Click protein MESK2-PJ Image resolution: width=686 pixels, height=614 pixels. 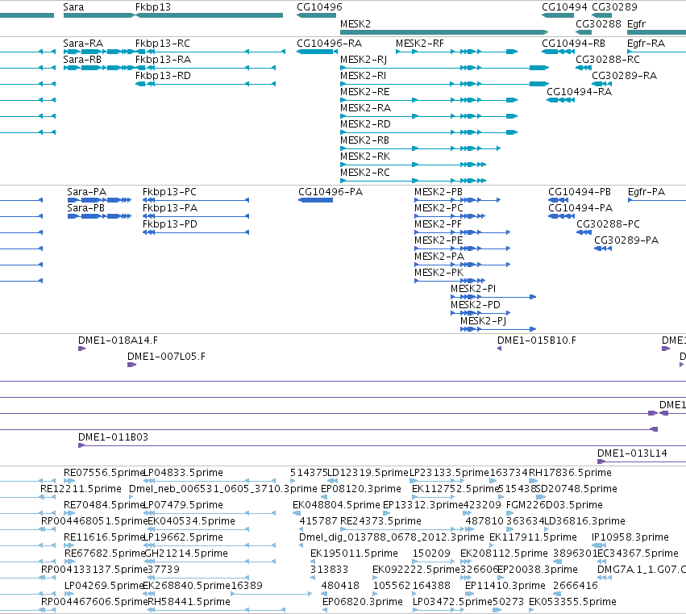point(484,321)
